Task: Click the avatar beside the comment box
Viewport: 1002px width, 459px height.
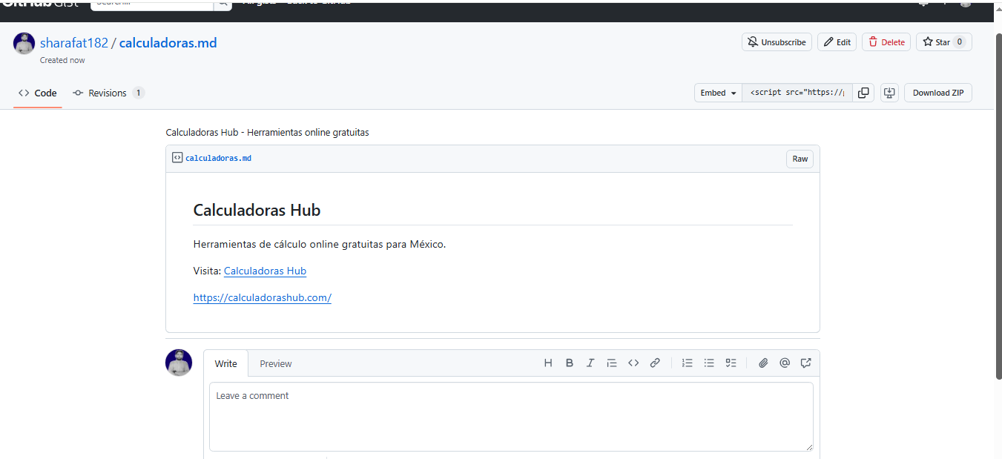Action: click(x=179, y=363)
